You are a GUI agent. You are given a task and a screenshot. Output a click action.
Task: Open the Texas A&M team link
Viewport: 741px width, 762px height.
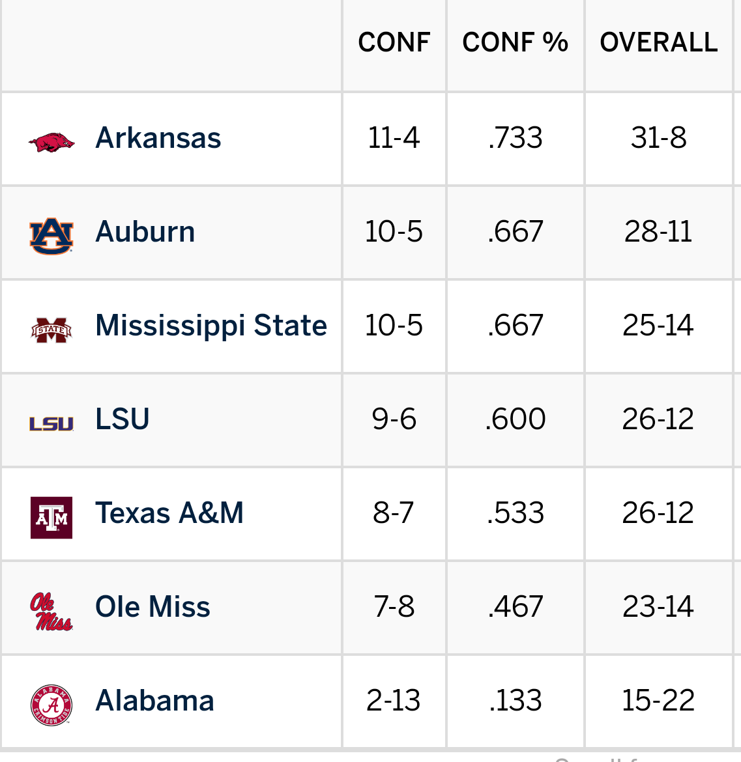click(x=169, y=513)
